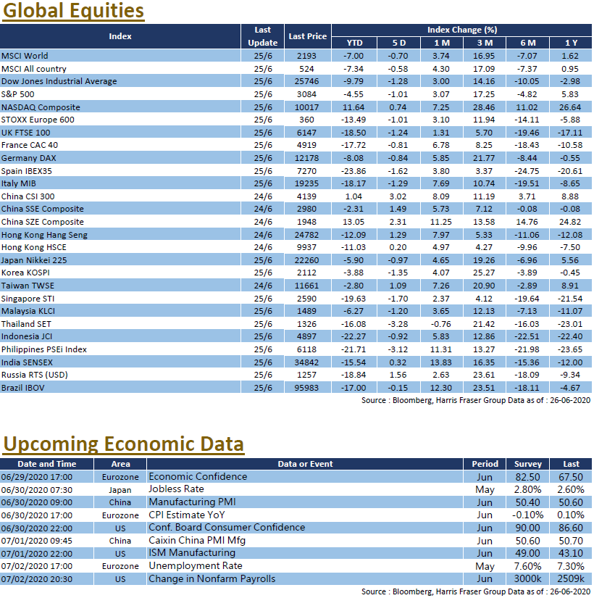Click the Survey column header
Image resolution: width=594 pixels, height=598 pixels.
click(x=527, y=464)
